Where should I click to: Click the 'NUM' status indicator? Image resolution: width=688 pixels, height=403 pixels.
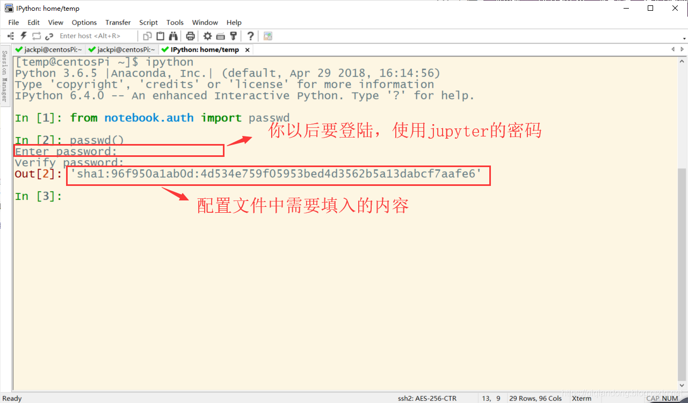tap(670, 398)
